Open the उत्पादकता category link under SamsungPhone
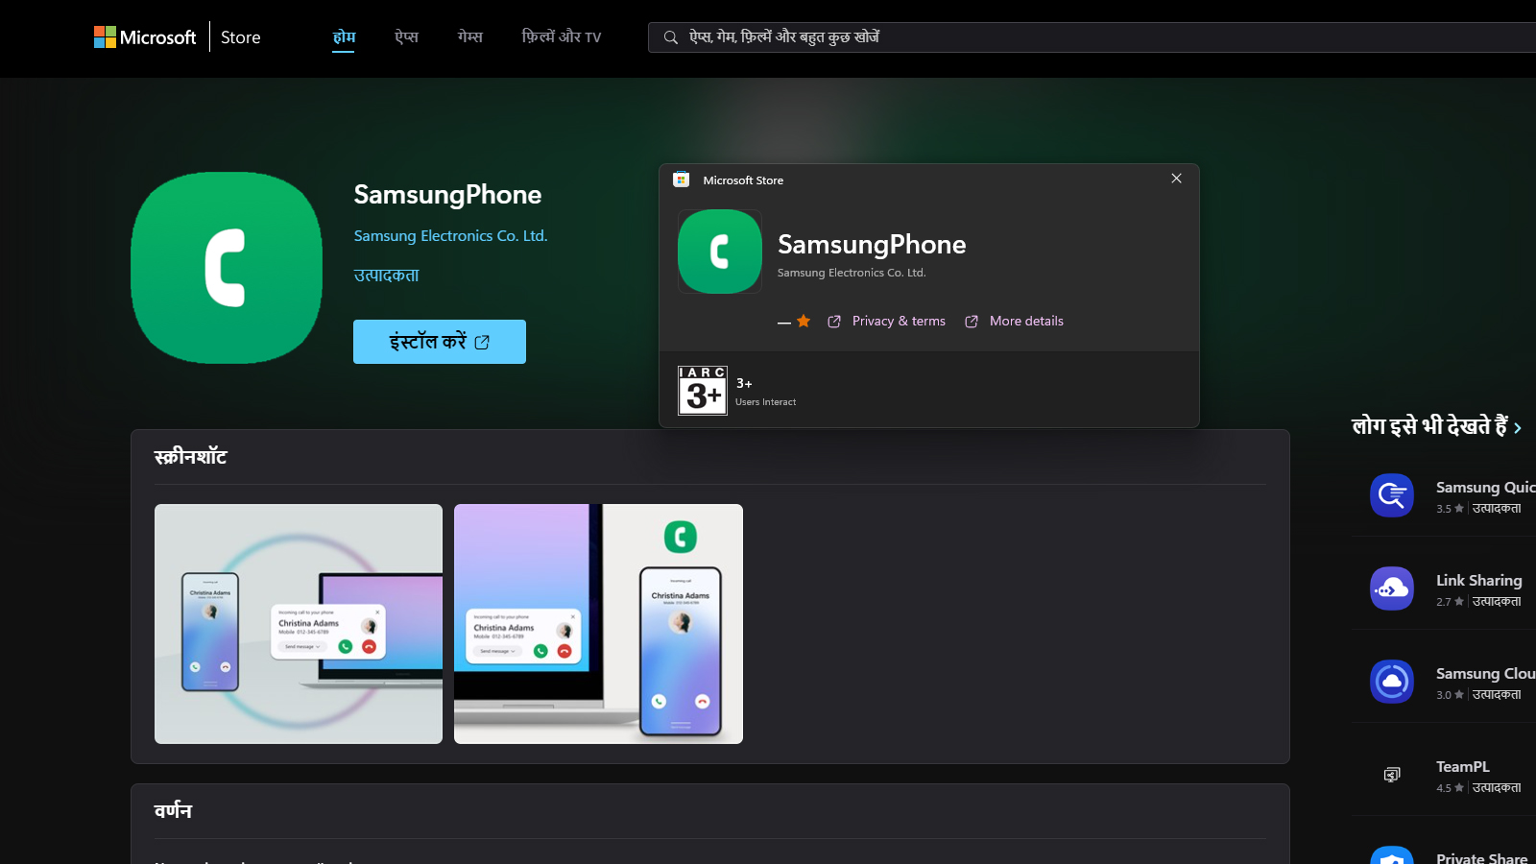 tap(386, 276)
